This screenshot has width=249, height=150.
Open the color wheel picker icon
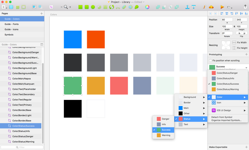pos(147,7)
